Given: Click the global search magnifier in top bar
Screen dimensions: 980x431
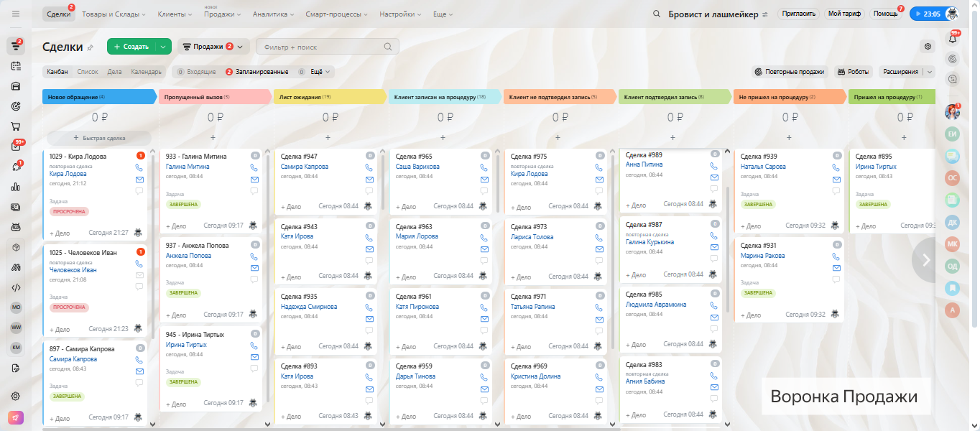Looking at the screenshot, I should click(656, 14).
